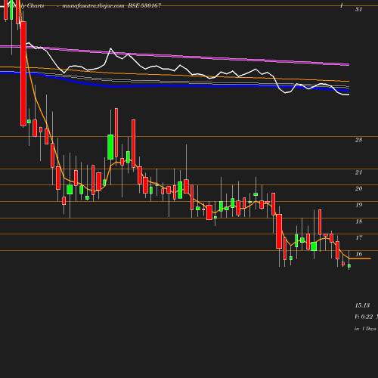
Task: Click the price label 16
Action: (358, 254)
